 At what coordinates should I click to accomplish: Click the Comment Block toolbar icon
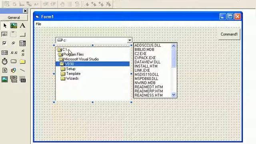(70, 4)
